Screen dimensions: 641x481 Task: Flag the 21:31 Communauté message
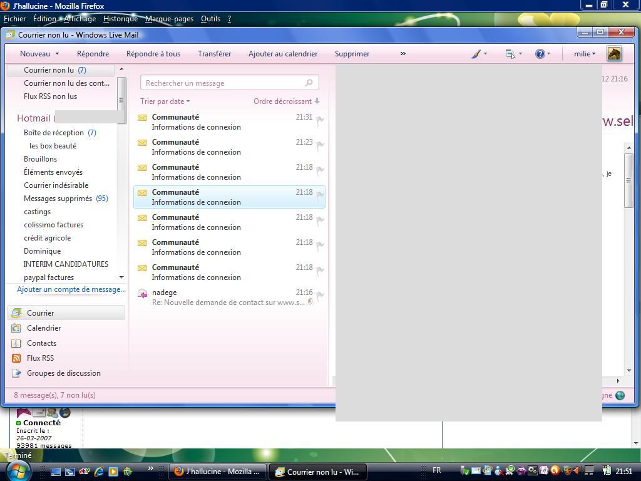click(320, 120)
